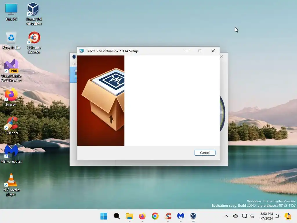Close the VirtualBox 7.0.14 Setup window
This screenshot has width=297, height=223.
click(x=213, y=51)
